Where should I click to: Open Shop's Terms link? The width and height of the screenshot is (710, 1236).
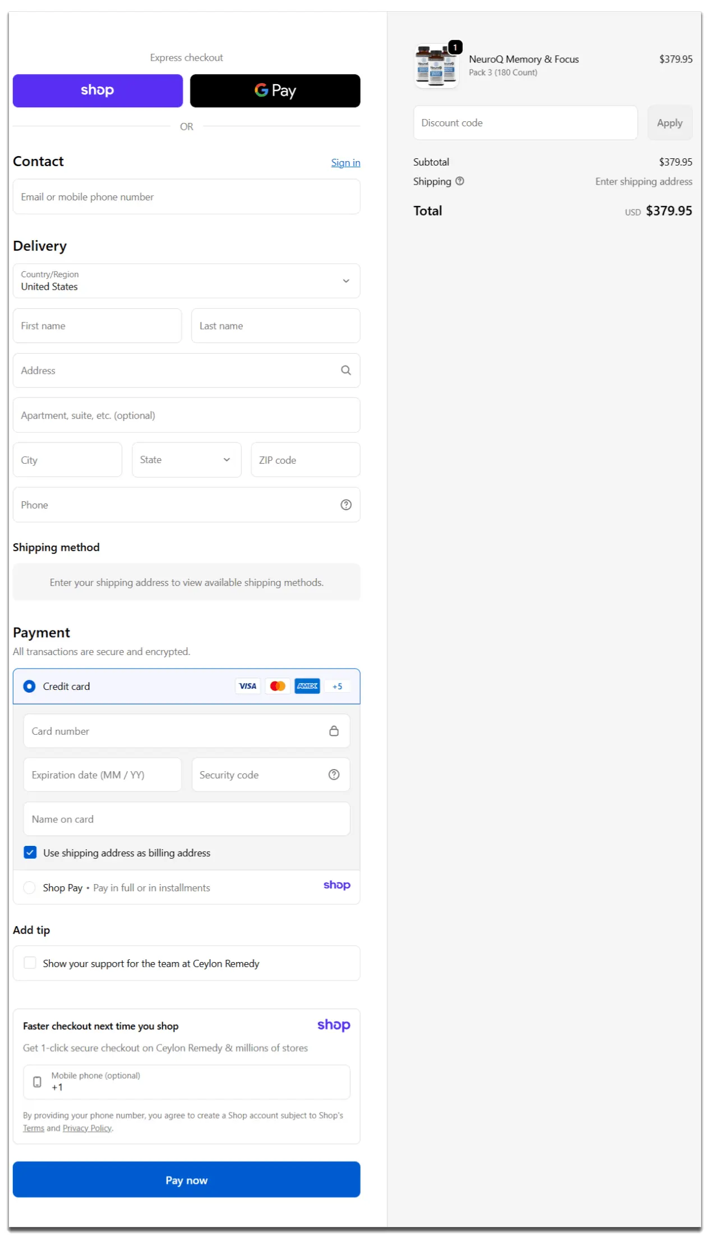[x=33, y=1128]
